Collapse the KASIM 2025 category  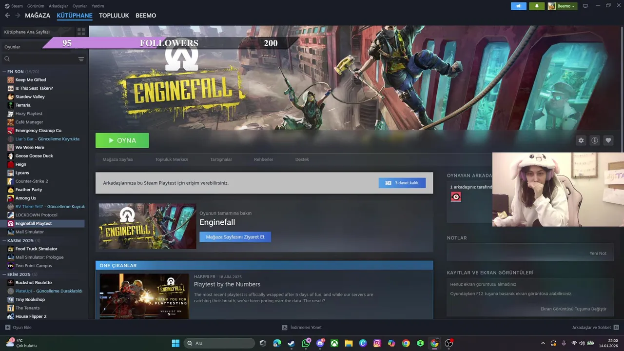[x=4, y=240]
